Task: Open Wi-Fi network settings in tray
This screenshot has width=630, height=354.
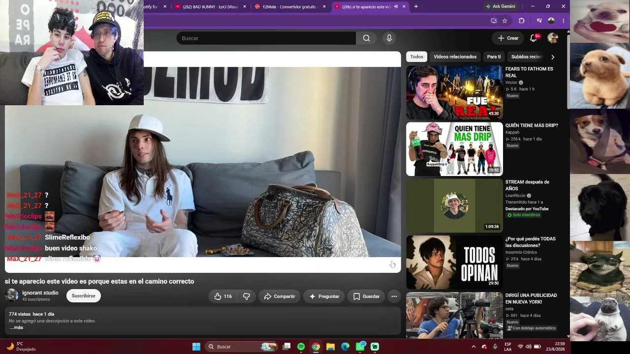Action: (x=520, y=347)
